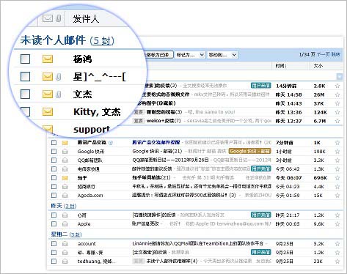This screenshot has width=347, height=274.
Task: Click the magnified envelope icon beside 杨鸿
Action: point(48,59)
